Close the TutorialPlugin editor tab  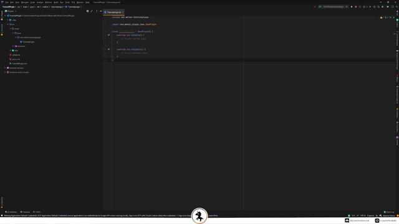pos(123,12)
